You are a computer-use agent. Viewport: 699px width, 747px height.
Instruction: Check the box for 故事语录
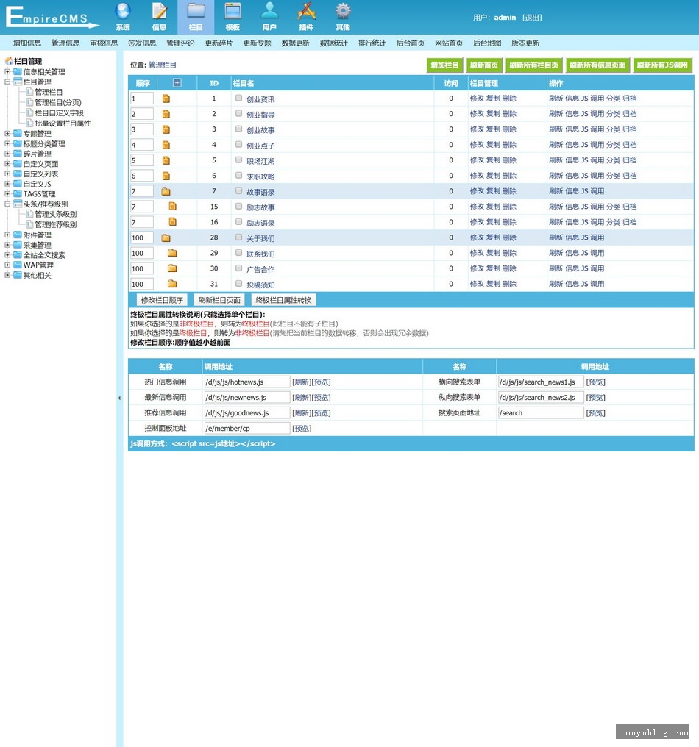coord(239,190)
